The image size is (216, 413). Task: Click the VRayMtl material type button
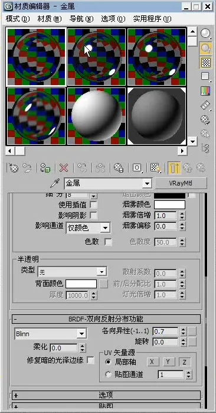coord(181,183)
